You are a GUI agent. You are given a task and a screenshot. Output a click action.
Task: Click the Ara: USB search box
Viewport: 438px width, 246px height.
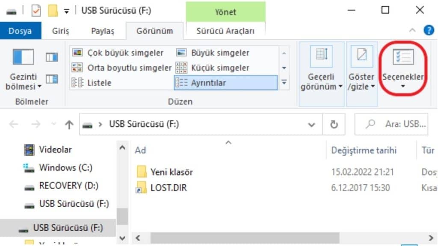click(x=392, y=124)
